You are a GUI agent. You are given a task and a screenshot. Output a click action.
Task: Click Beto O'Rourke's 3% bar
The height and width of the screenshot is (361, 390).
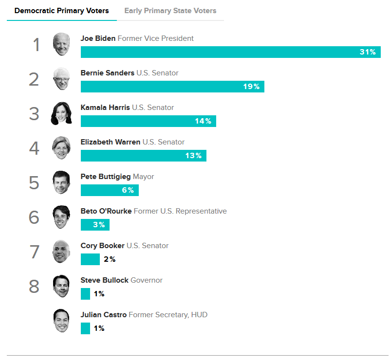(95, 225)
